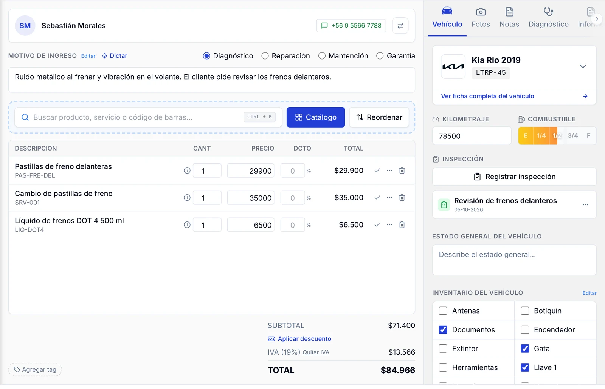Open the Catálogo button
Image resolution: width=605 pixels, height=389 pixels.
coord(316,117)
